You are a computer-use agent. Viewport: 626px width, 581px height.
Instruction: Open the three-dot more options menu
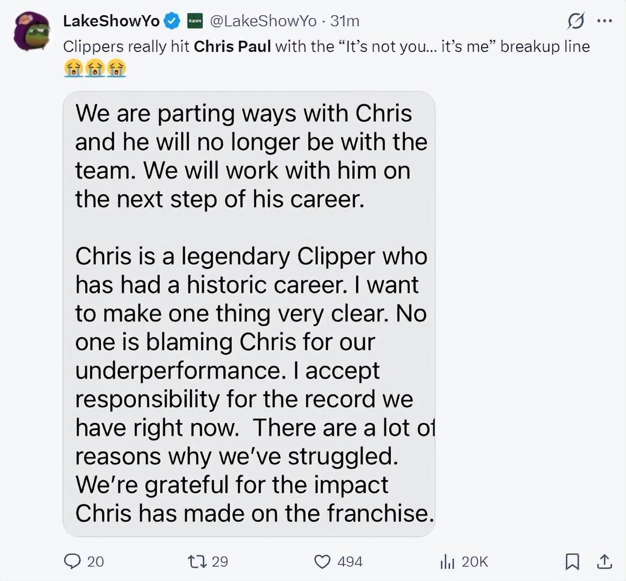point(604,21)
